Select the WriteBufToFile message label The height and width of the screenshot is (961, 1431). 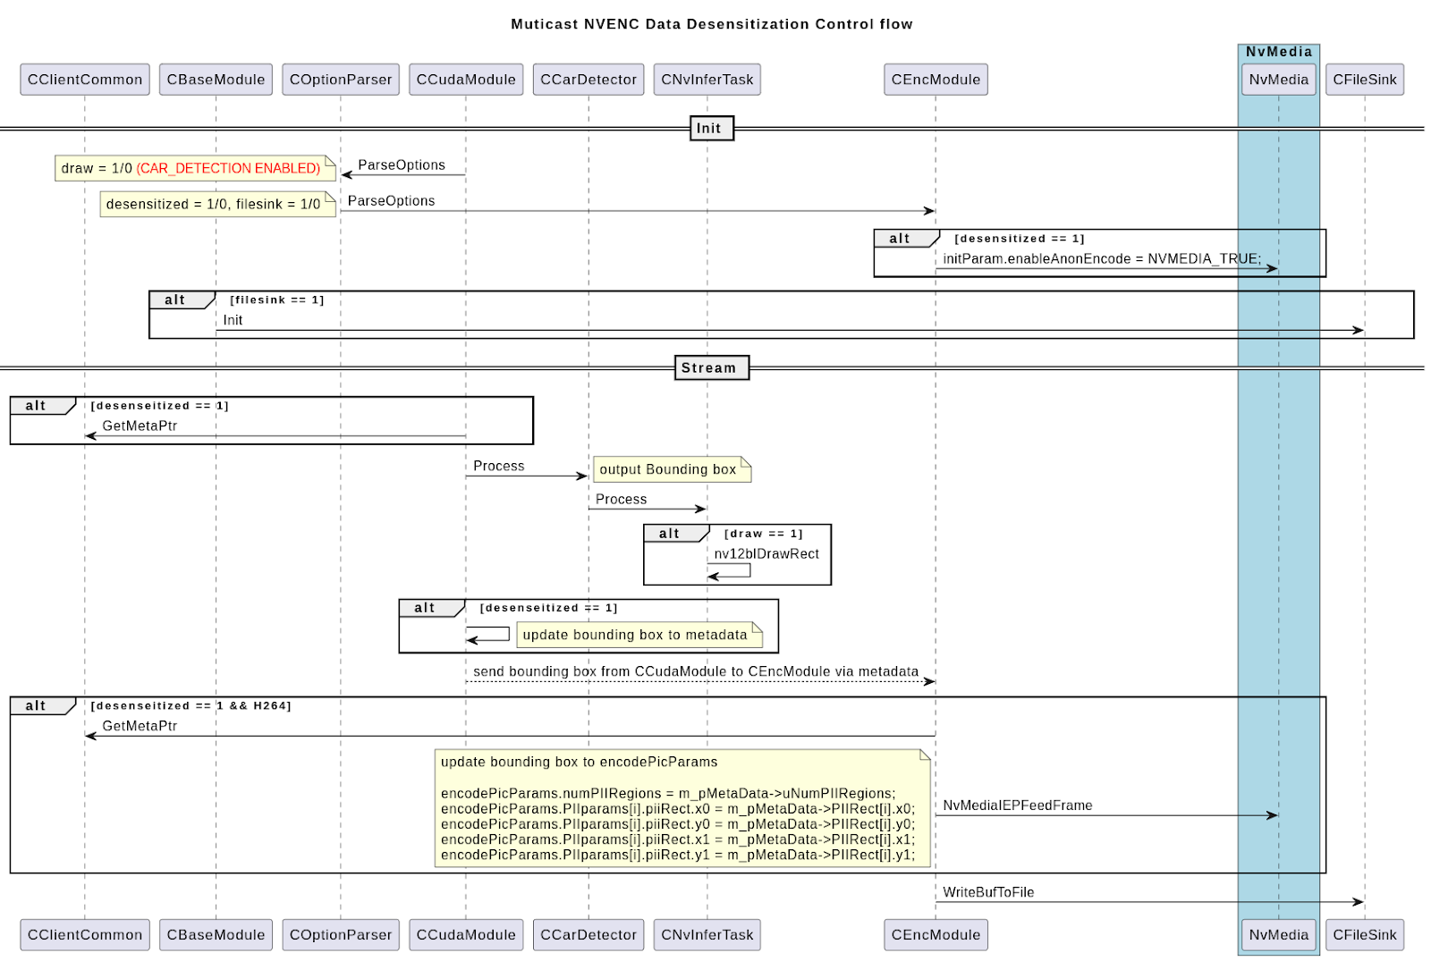tap(988, 892)
